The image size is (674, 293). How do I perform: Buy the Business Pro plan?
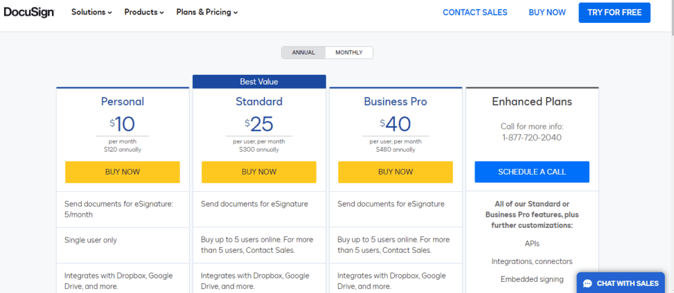tap(396, 172)
